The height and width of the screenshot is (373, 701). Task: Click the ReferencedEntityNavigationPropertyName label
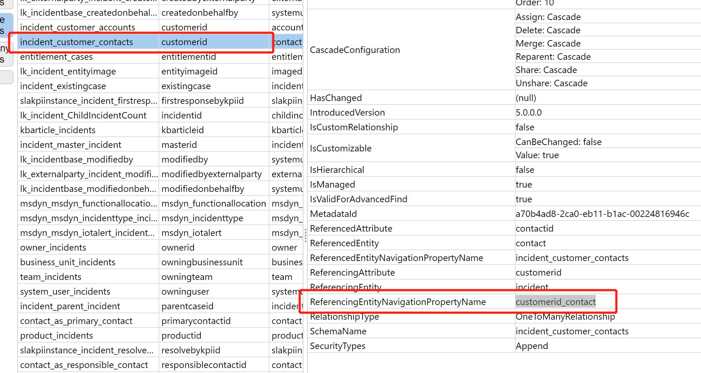click(396, 258)
